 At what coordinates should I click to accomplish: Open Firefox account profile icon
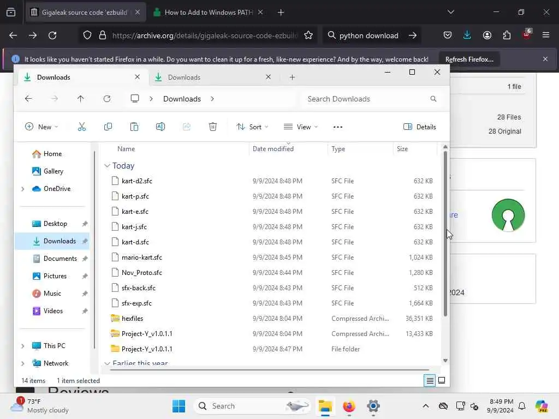point(487,35)
